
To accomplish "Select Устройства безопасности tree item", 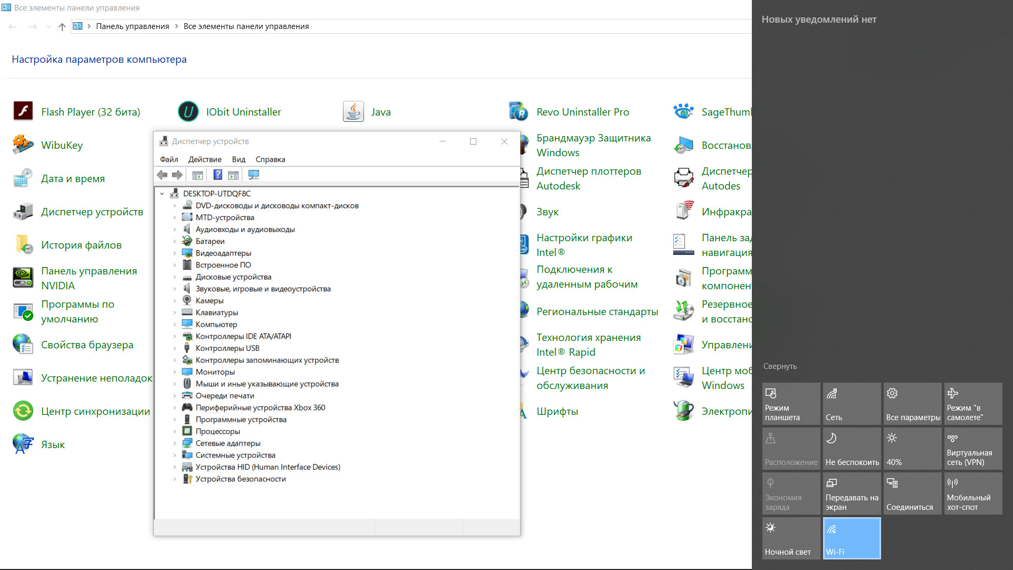I will click(241, 479).
